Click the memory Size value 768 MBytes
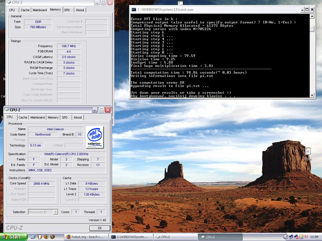The width and height of the screenshot is (322, 241). coord(38,27)
